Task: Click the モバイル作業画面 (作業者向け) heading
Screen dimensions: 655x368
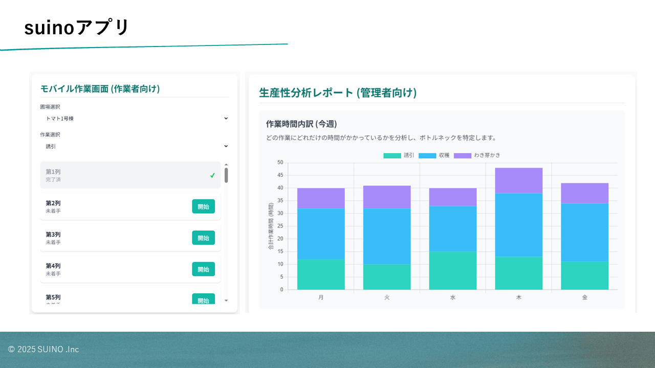Action: tap(100, 89)
